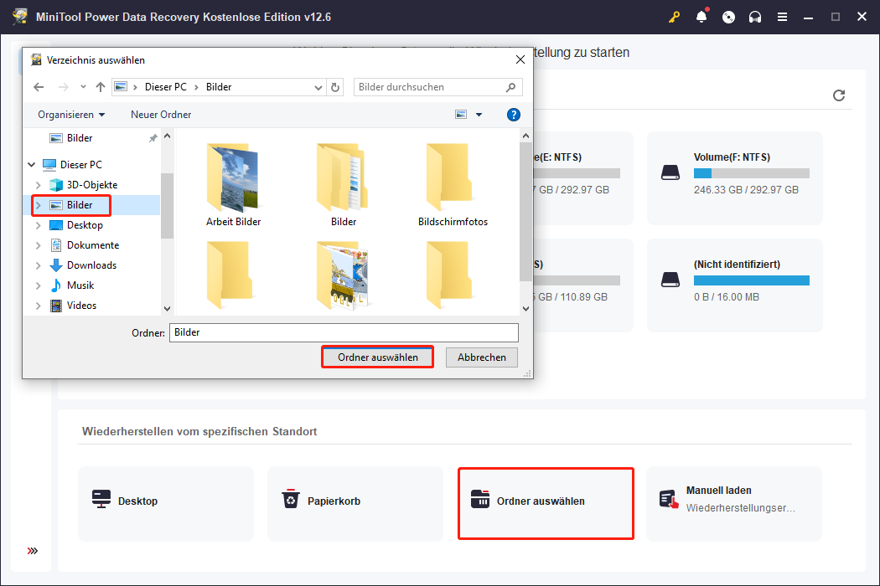Open the notification bell
The image size is (880, 586).
pos(701,17)
